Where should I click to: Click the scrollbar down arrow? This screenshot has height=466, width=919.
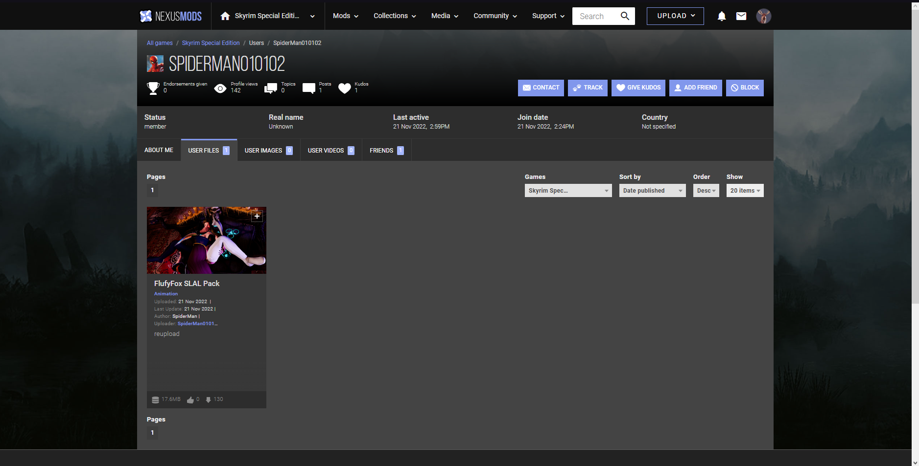point(915,462)
